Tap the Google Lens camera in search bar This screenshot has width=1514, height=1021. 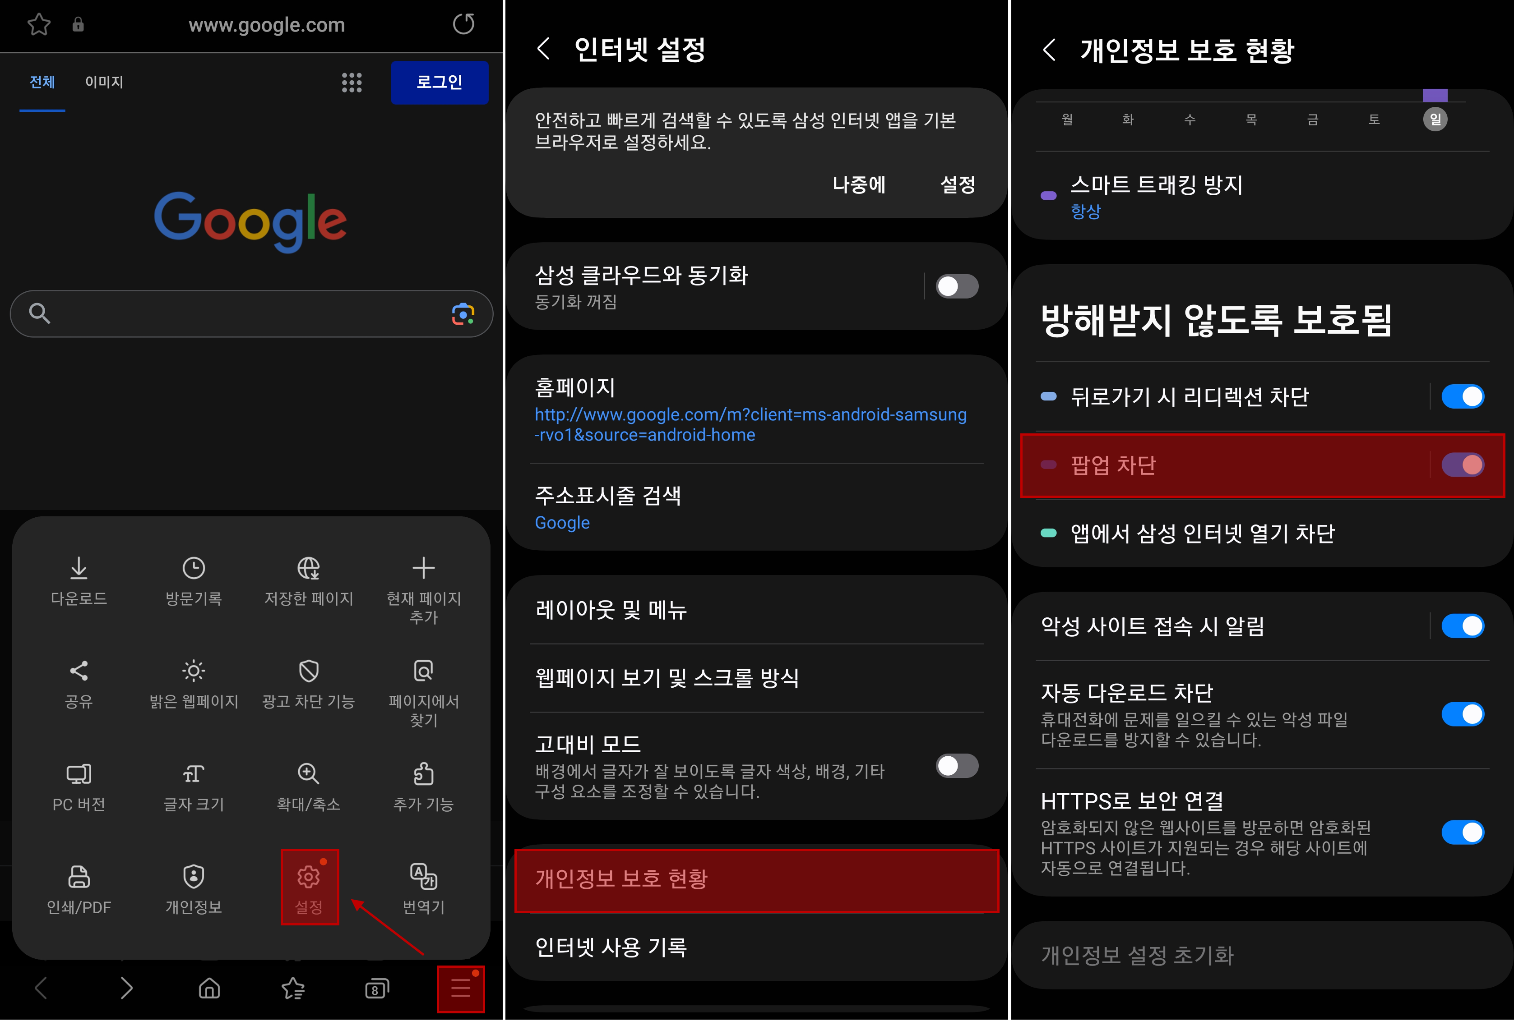coord(462,314)
